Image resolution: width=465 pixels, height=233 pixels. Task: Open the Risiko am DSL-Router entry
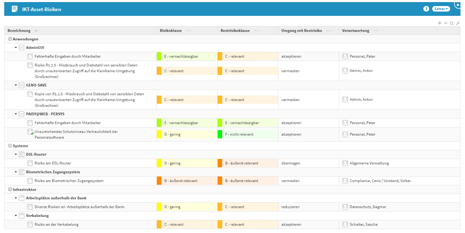[x=53, y=163]
